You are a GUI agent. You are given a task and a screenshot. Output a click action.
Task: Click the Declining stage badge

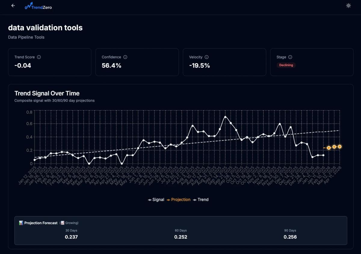coord(286,65)
